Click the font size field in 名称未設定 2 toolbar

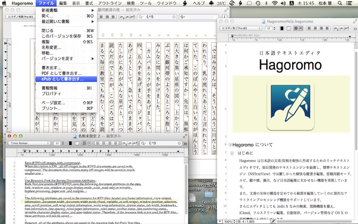(57, 143)
